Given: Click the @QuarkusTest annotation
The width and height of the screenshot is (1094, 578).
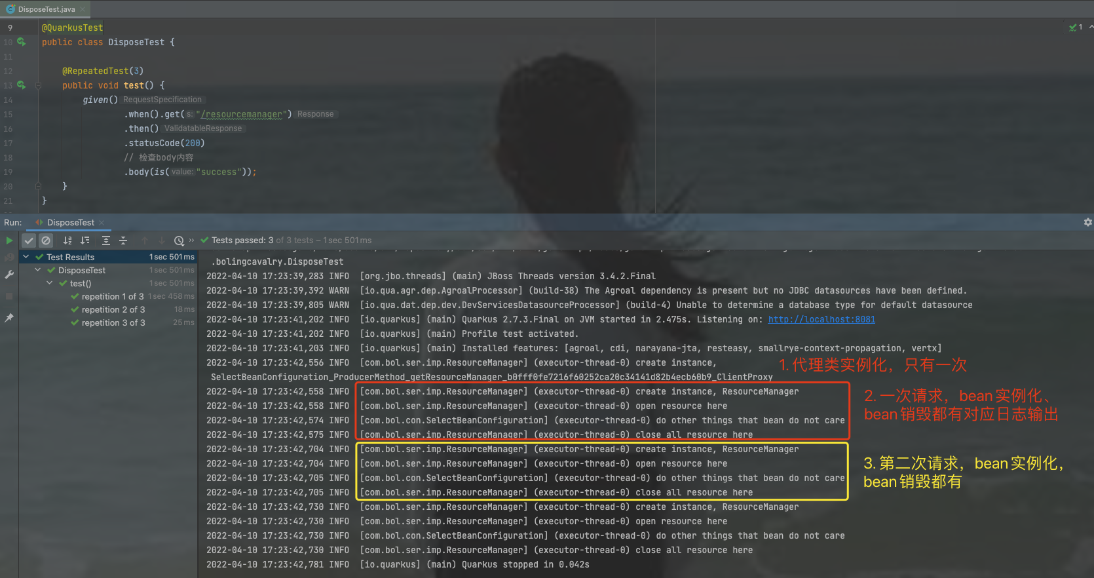Looking at the screenshot, I should (73, 28).
